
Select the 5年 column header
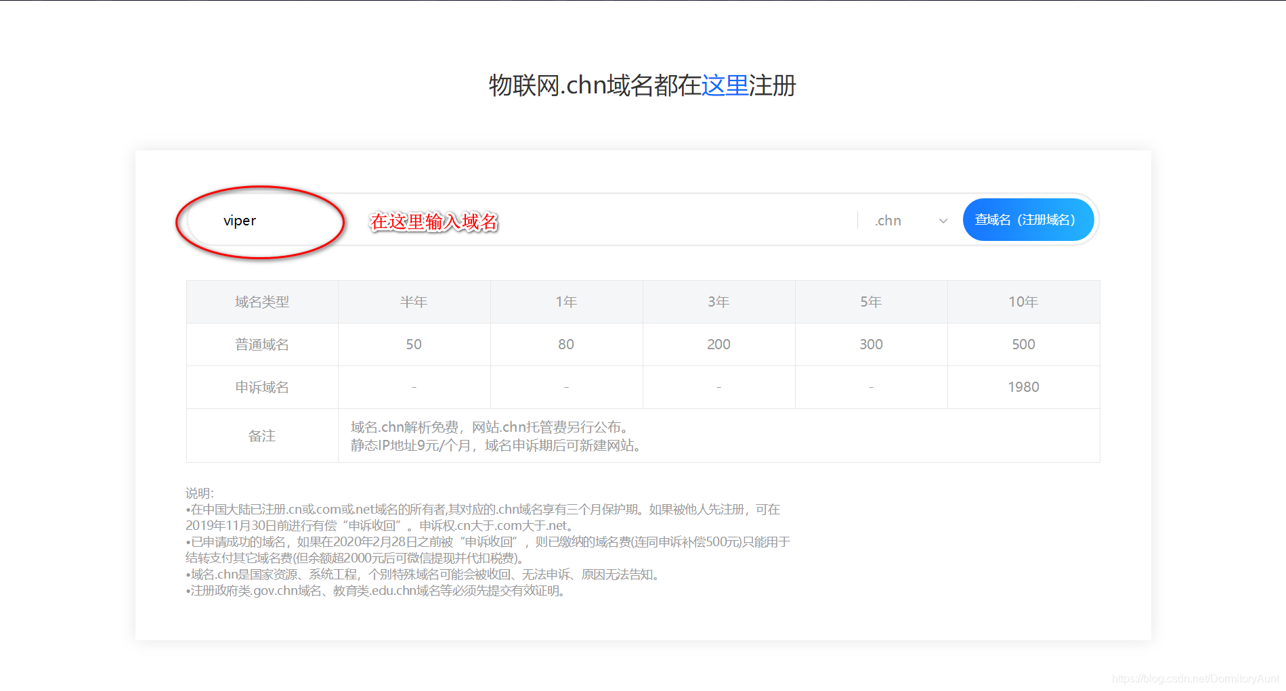click(x=870, y=301)
